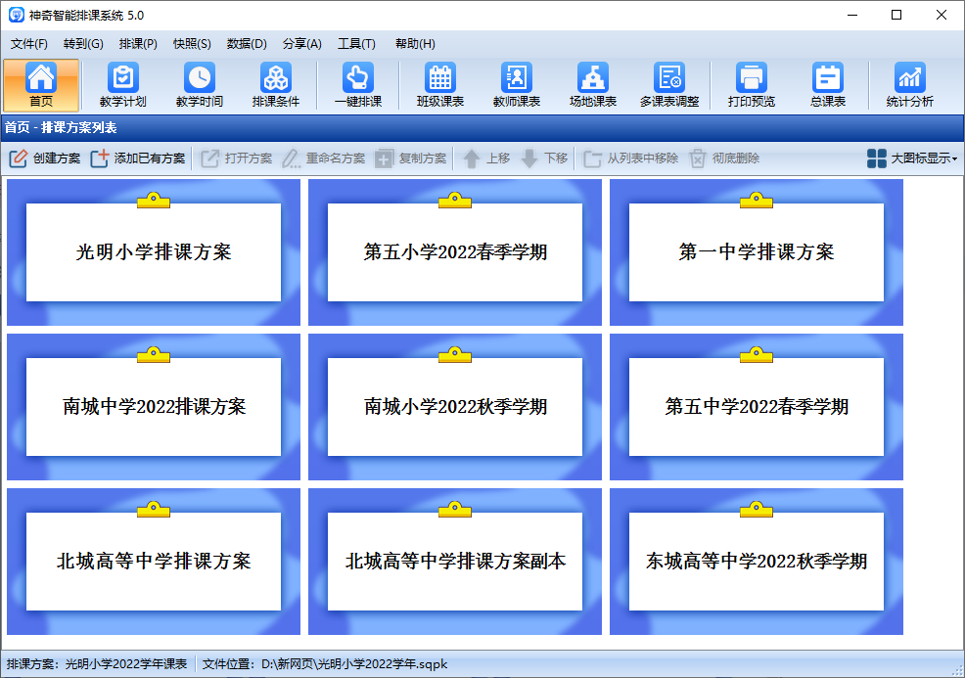
Task: Open 排课条件 scheduling conditions
Action: point(276,85)
